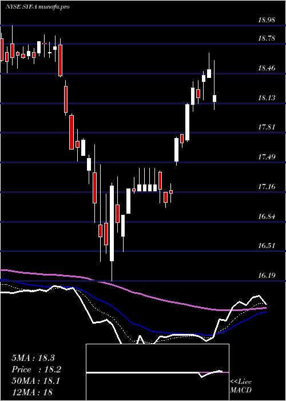Click the Price : 18.2 readout
286x401 pixels.
pyautogui.click(x=36, y=369)
